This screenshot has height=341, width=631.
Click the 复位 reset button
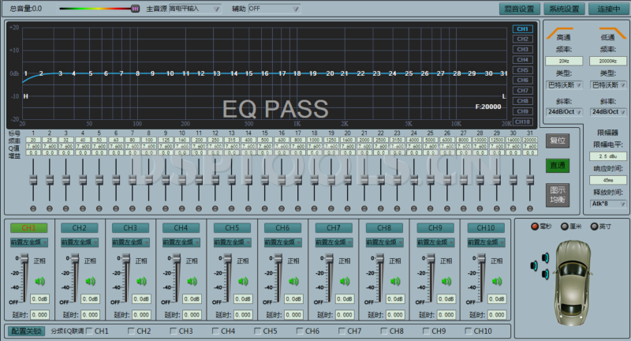(x=556, y=141)
